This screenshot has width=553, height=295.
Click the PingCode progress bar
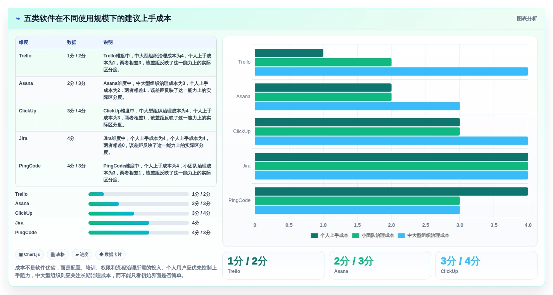138,233
